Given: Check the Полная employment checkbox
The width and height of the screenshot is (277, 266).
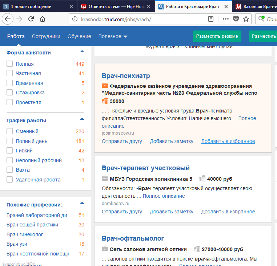Looking at the screenshot, I should coord(9,64).
